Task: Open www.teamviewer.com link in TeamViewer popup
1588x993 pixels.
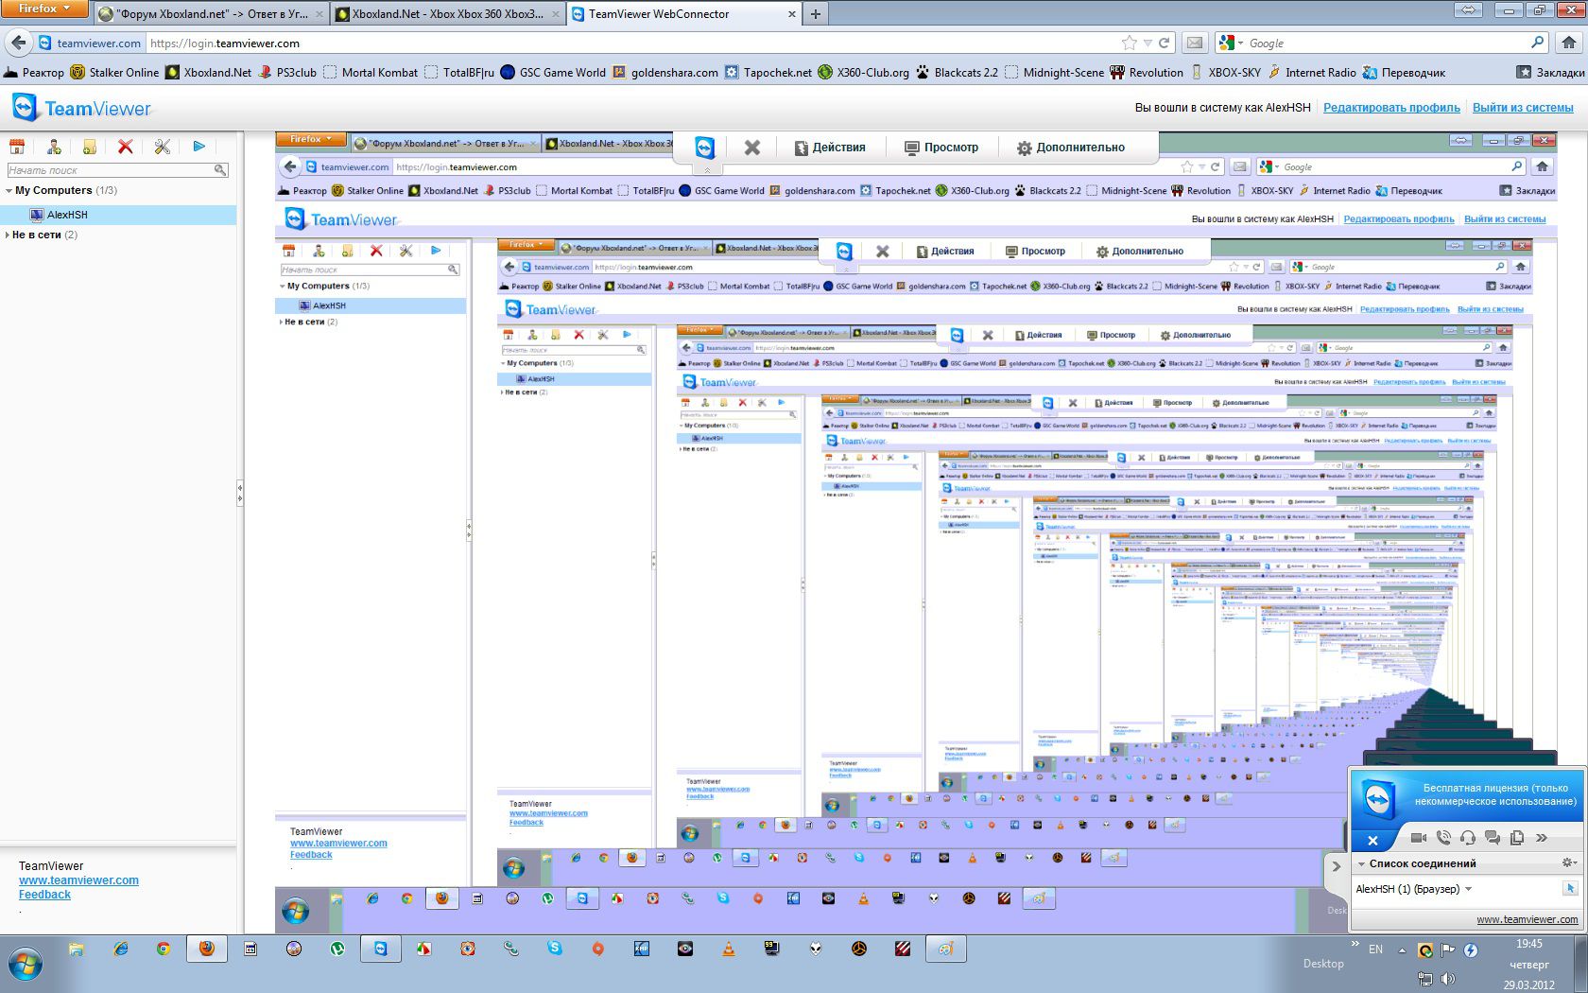Action: click(x=1527, y=919)
